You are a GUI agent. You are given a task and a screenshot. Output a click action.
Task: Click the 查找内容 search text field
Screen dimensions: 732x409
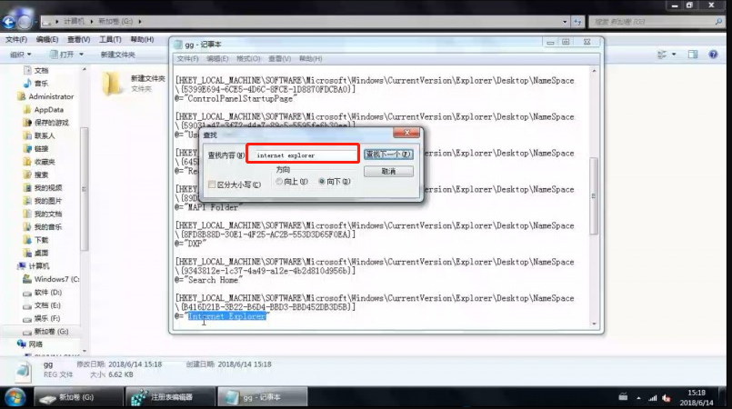point(302,155)
